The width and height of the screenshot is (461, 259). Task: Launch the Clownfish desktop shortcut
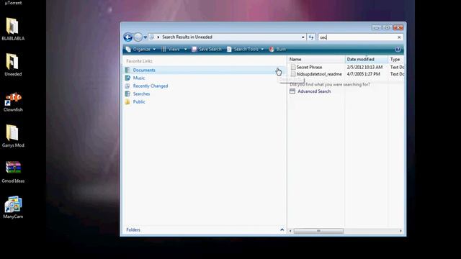click(x=13, y=99)
